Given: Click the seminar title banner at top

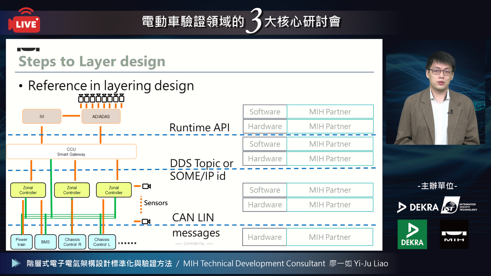Looking at the screenshot, I should click(241, 21).
